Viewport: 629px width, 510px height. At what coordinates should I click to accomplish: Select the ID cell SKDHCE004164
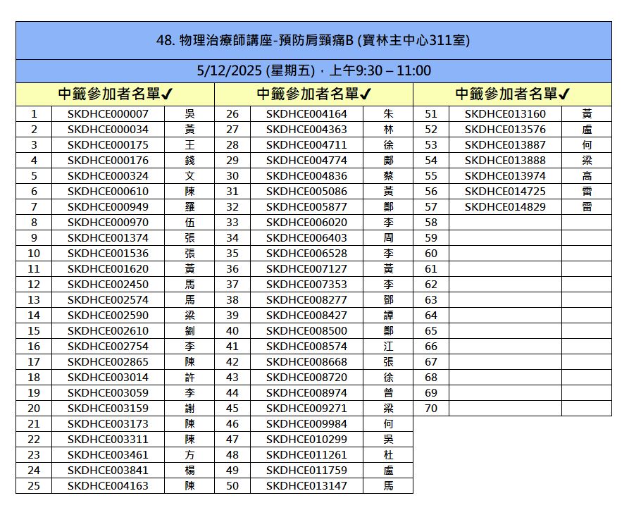306,114
